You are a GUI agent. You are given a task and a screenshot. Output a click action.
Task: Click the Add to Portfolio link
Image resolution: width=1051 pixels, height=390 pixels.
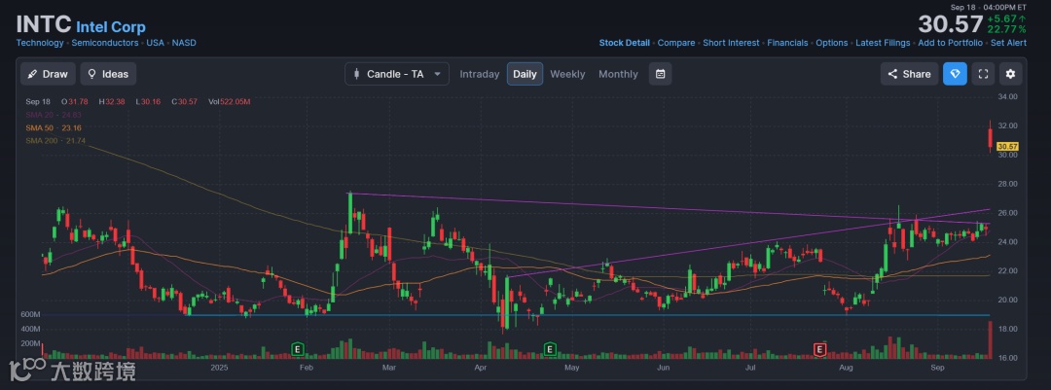click(x=951, y=42)
